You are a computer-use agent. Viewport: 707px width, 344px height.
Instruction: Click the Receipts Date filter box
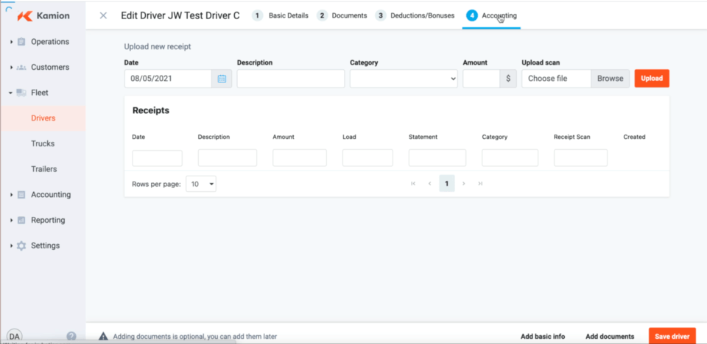point(158,158)
